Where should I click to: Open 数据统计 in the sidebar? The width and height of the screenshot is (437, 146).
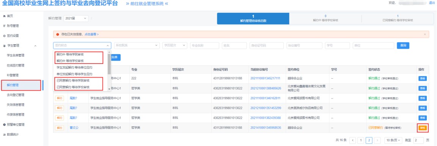[13, 134]
